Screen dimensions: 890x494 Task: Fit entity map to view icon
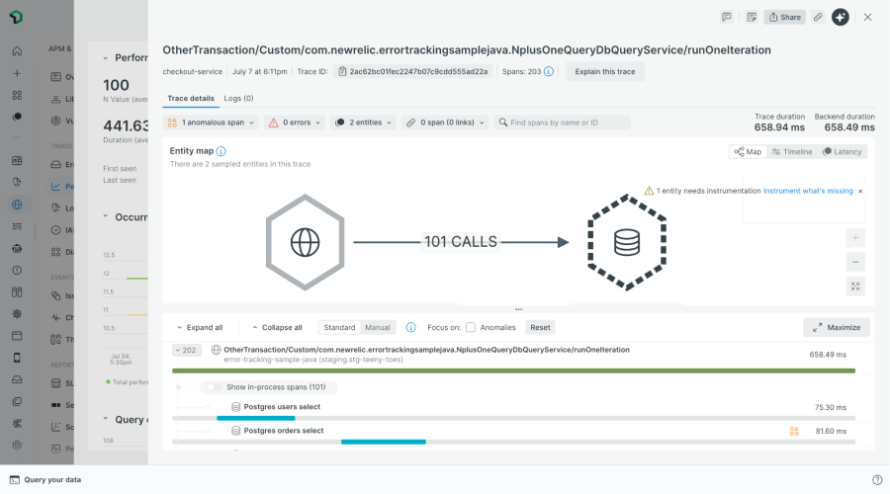[x=855, y=287]
